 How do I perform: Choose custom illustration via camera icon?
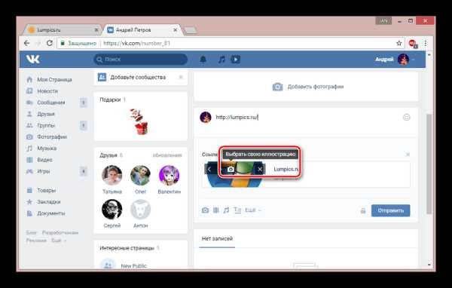click(x=231, y=170)
